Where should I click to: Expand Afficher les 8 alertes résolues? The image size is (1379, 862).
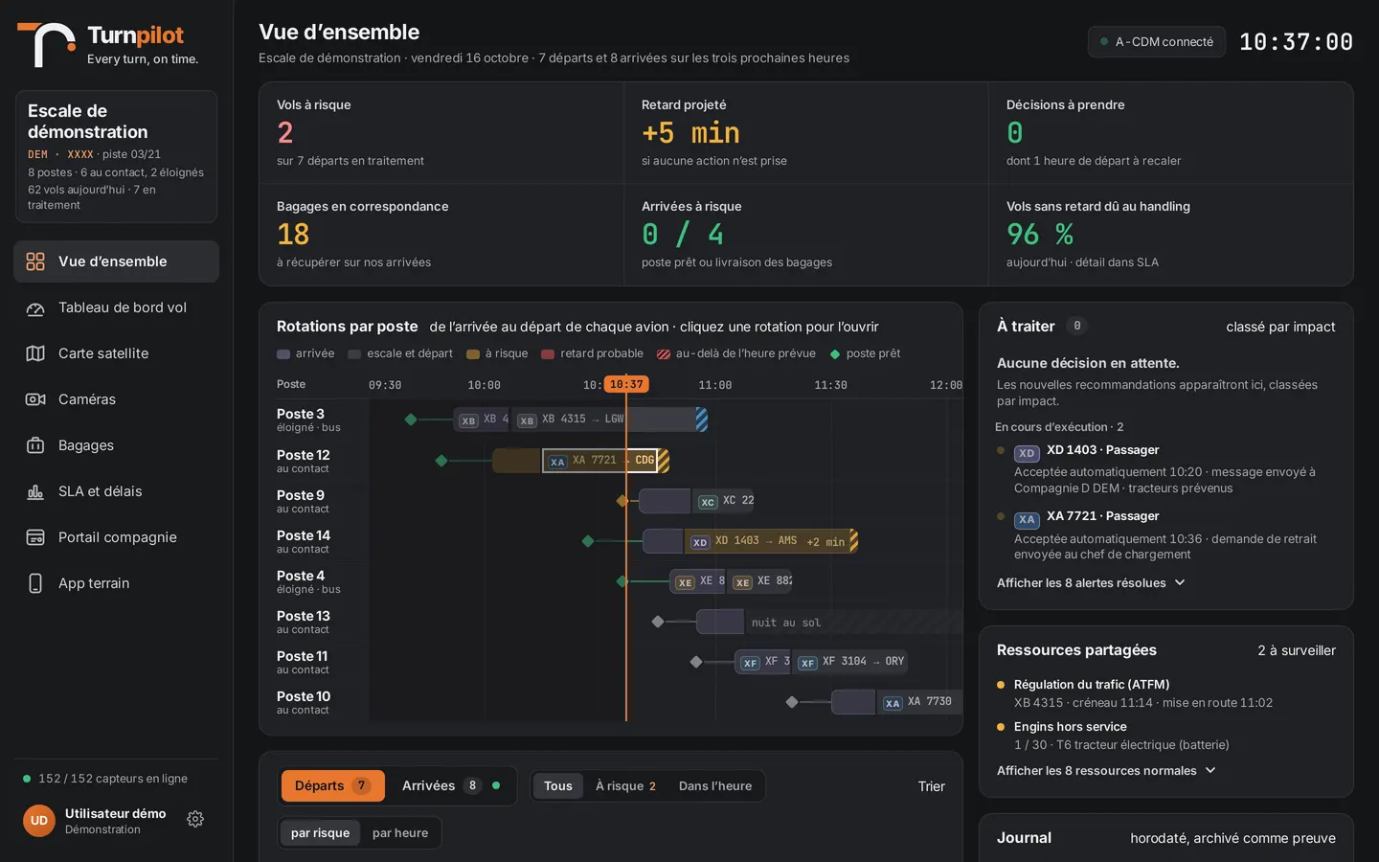tap(1091, 582)
